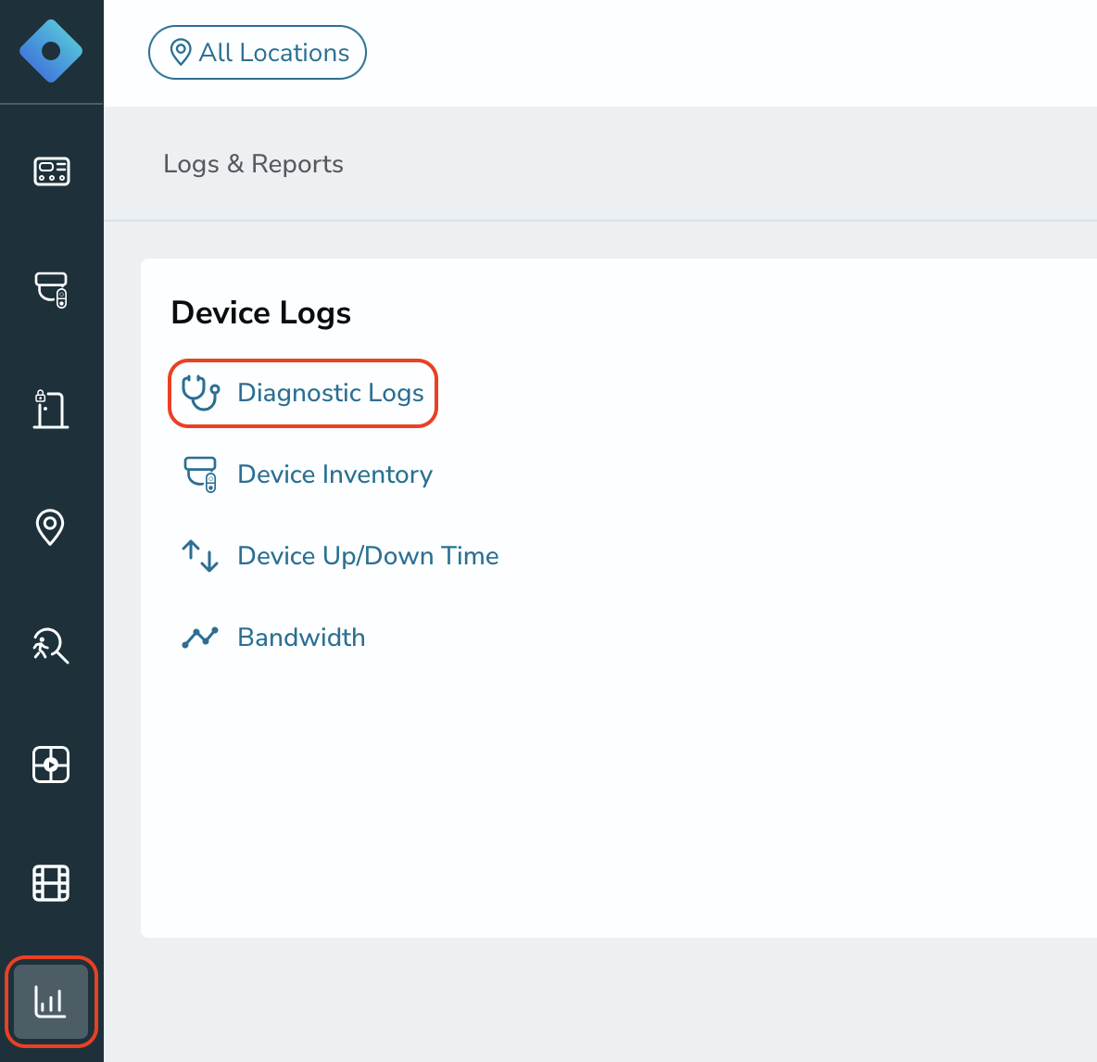Open Device Up/Down Time report
The width and height of the screenshot is (1097, 1062).
click(368, 556)
